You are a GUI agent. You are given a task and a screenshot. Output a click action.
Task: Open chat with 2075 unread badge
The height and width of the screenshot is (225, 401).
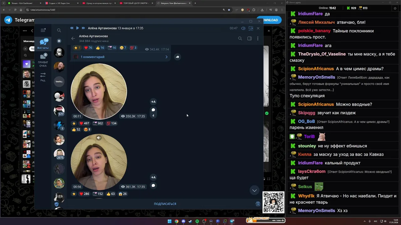(59, 154)
